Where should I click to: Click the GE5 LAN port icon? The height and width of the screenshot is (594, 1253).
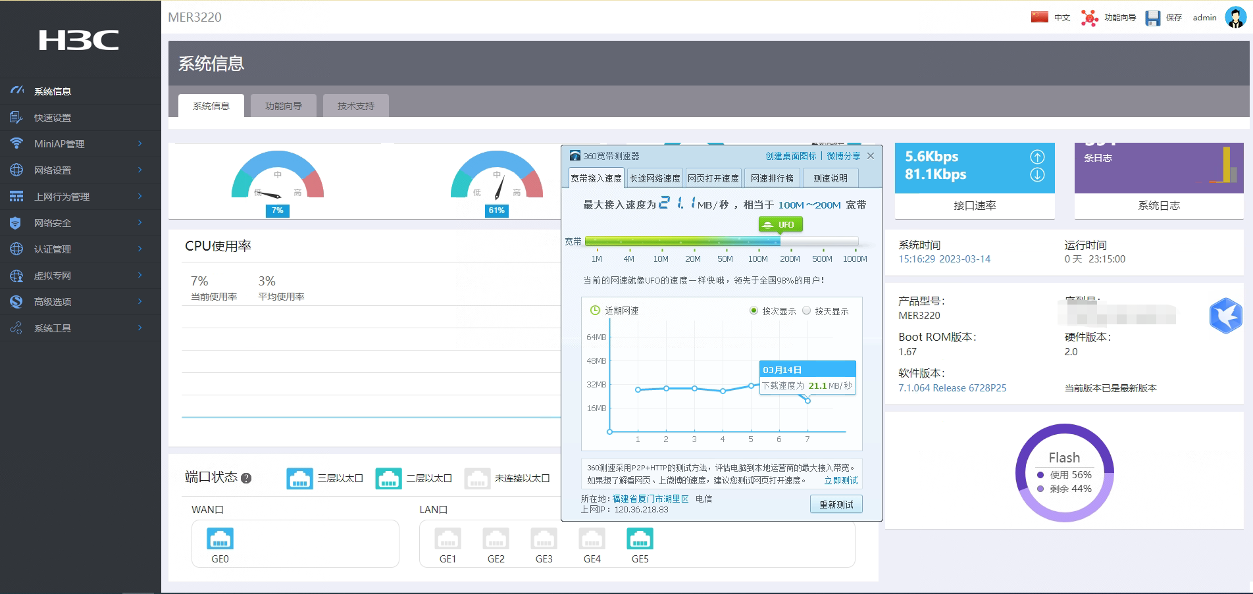coord(640,539)
